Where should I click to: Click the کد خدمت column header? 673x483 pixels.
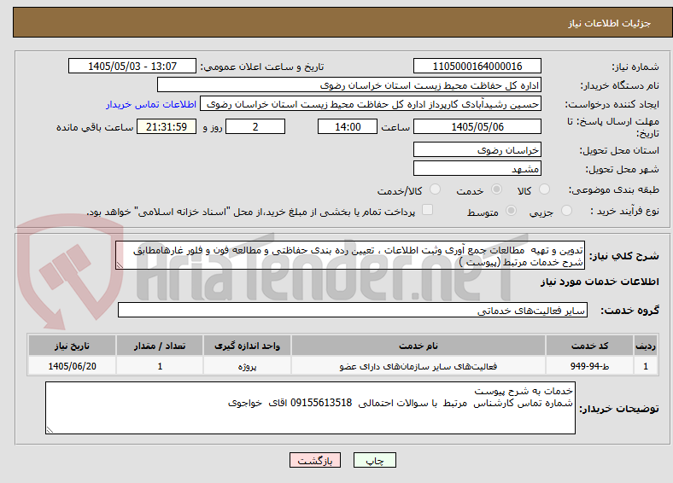(590, 346)
